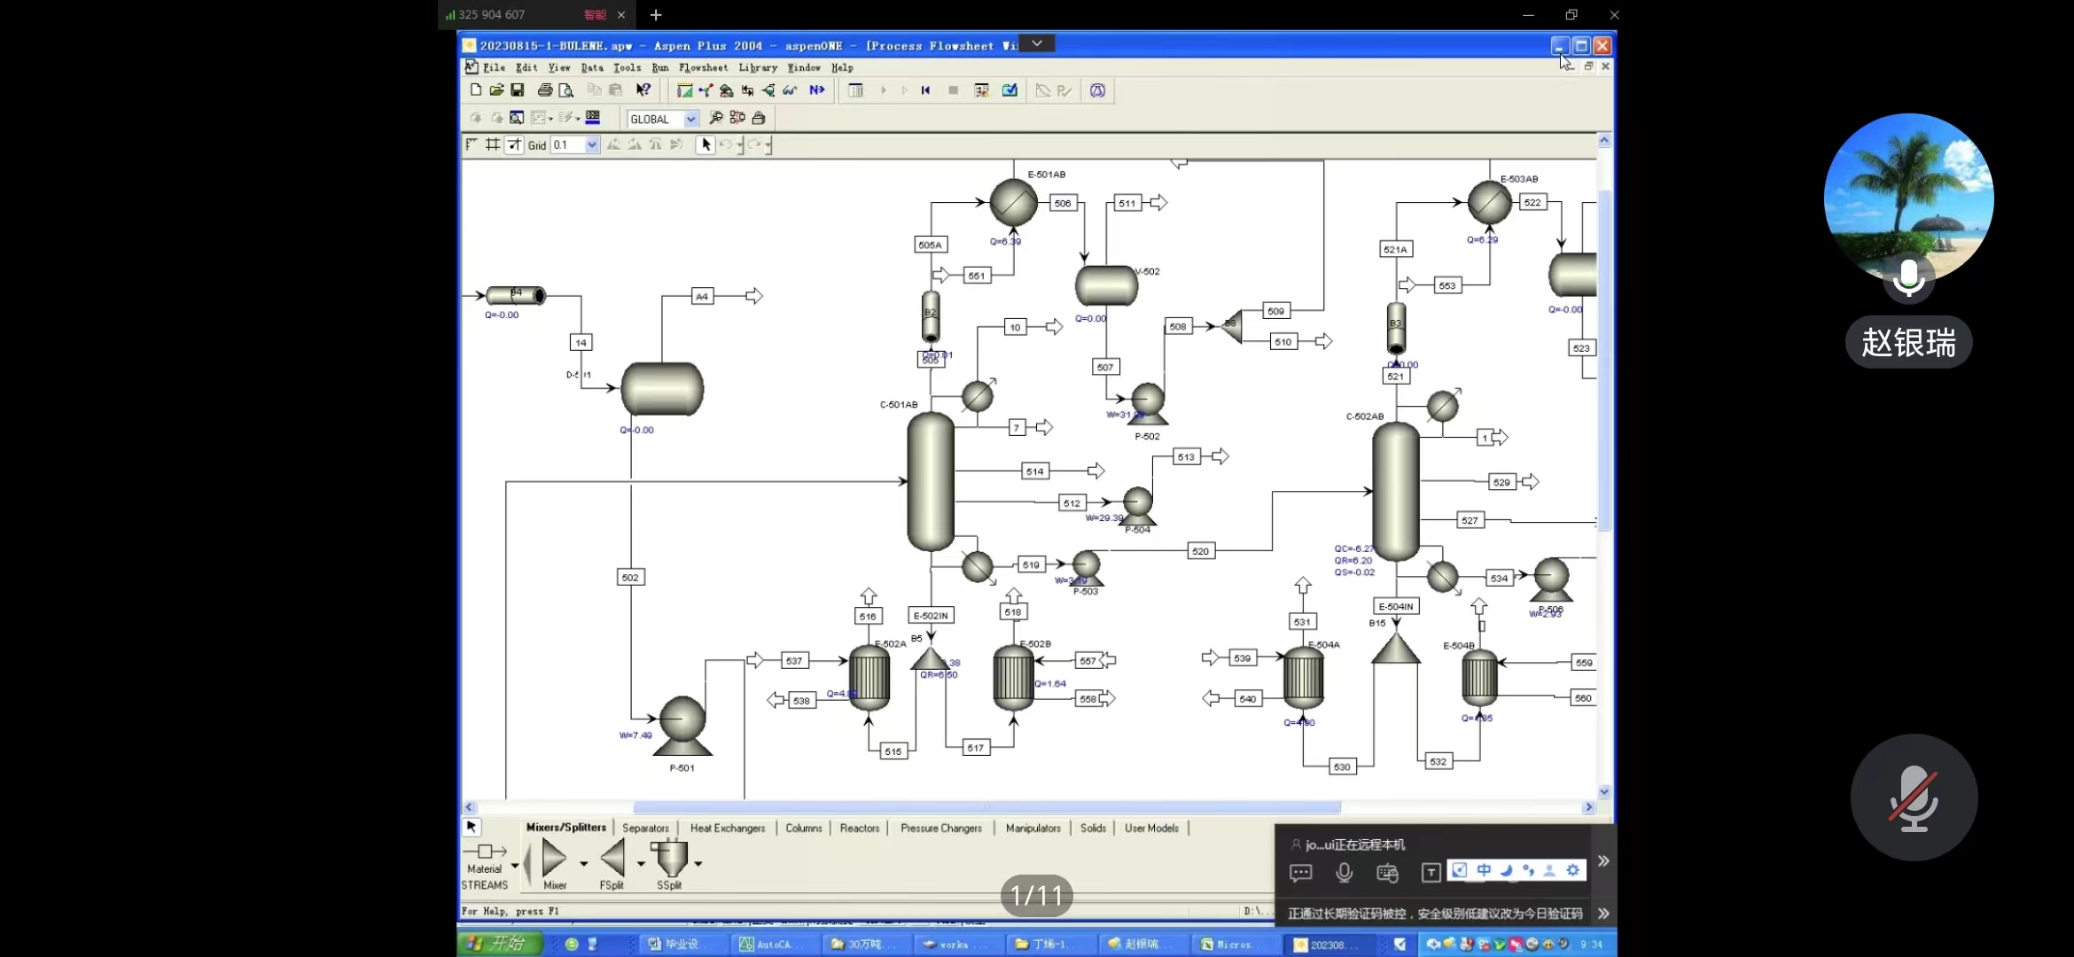Click the flowsheet scroll right arrow
The width and height of the screenshot is (2074, 957).
tap(1589, 807)
